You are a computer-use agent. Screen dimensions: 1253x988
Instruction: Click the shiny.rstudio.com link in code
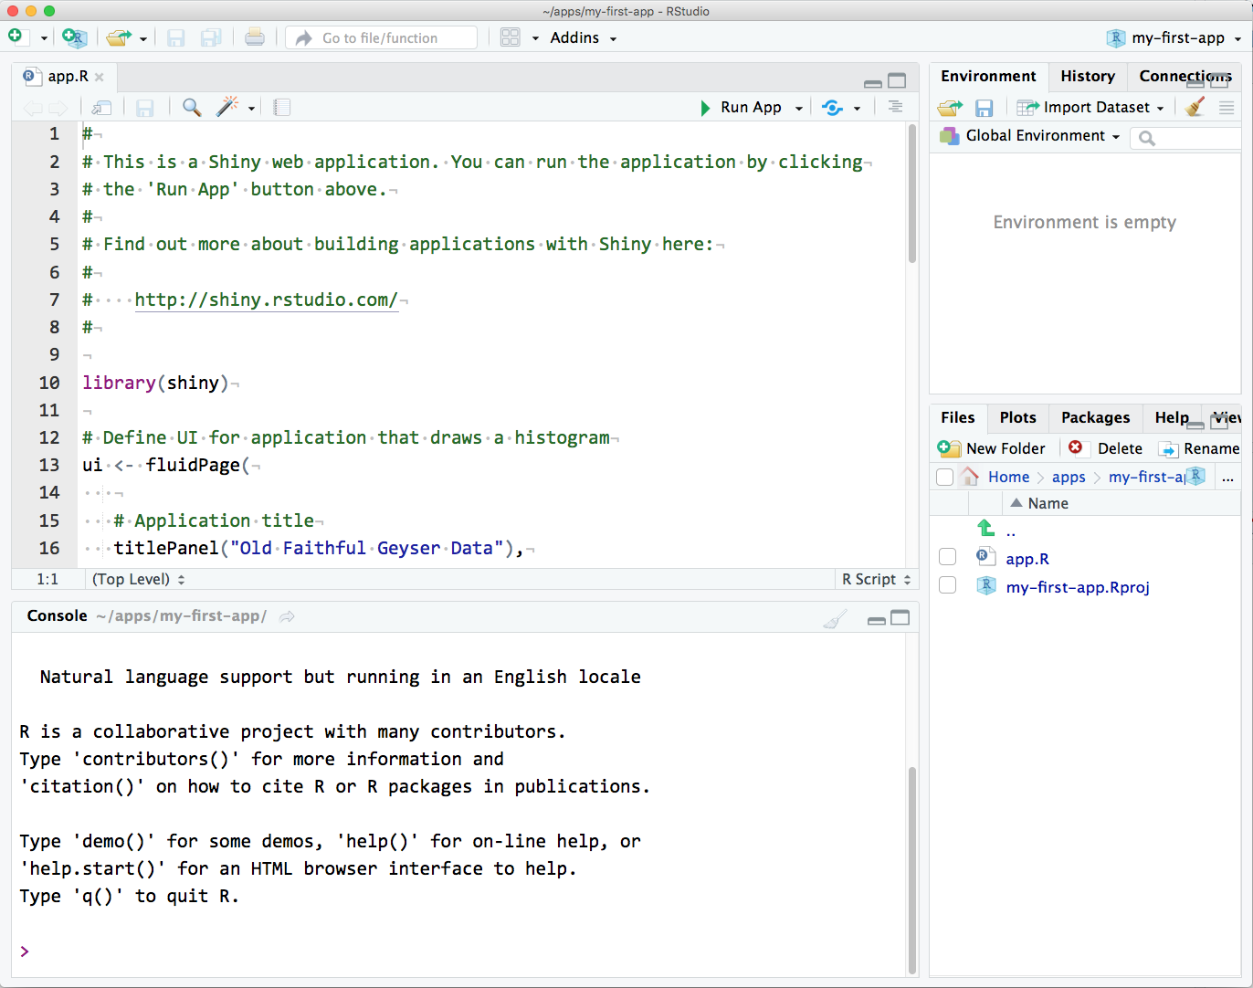266,300
